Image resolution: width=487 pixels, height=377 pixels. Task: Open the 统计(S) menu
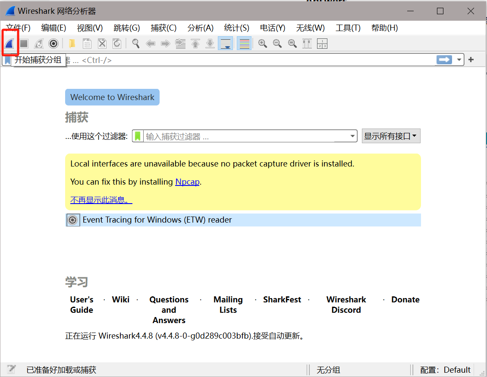[236, 28]
